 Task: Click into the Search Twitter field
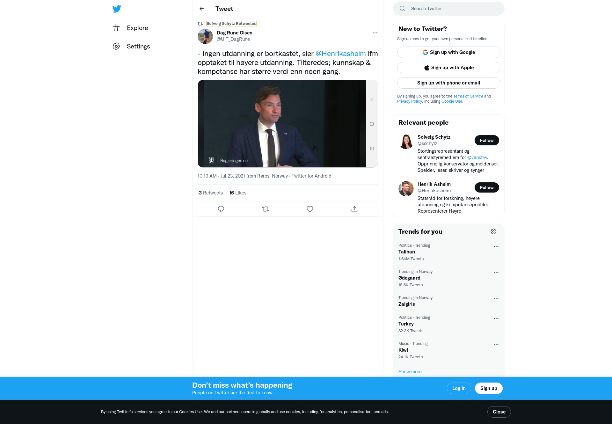[x=453, y=9]
